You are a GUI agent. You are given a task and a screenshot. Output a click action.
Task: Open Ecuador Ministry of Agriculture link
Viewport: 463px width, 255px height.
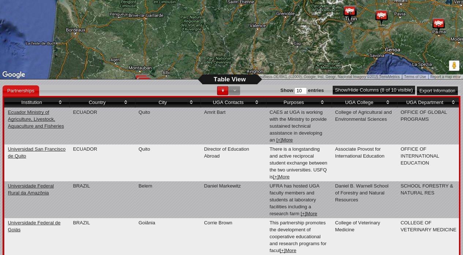pos(36,119)
